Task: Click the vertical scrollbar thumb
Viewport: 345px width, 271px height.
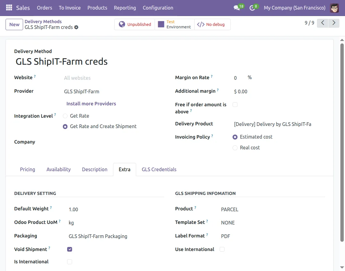Action: 342,142
